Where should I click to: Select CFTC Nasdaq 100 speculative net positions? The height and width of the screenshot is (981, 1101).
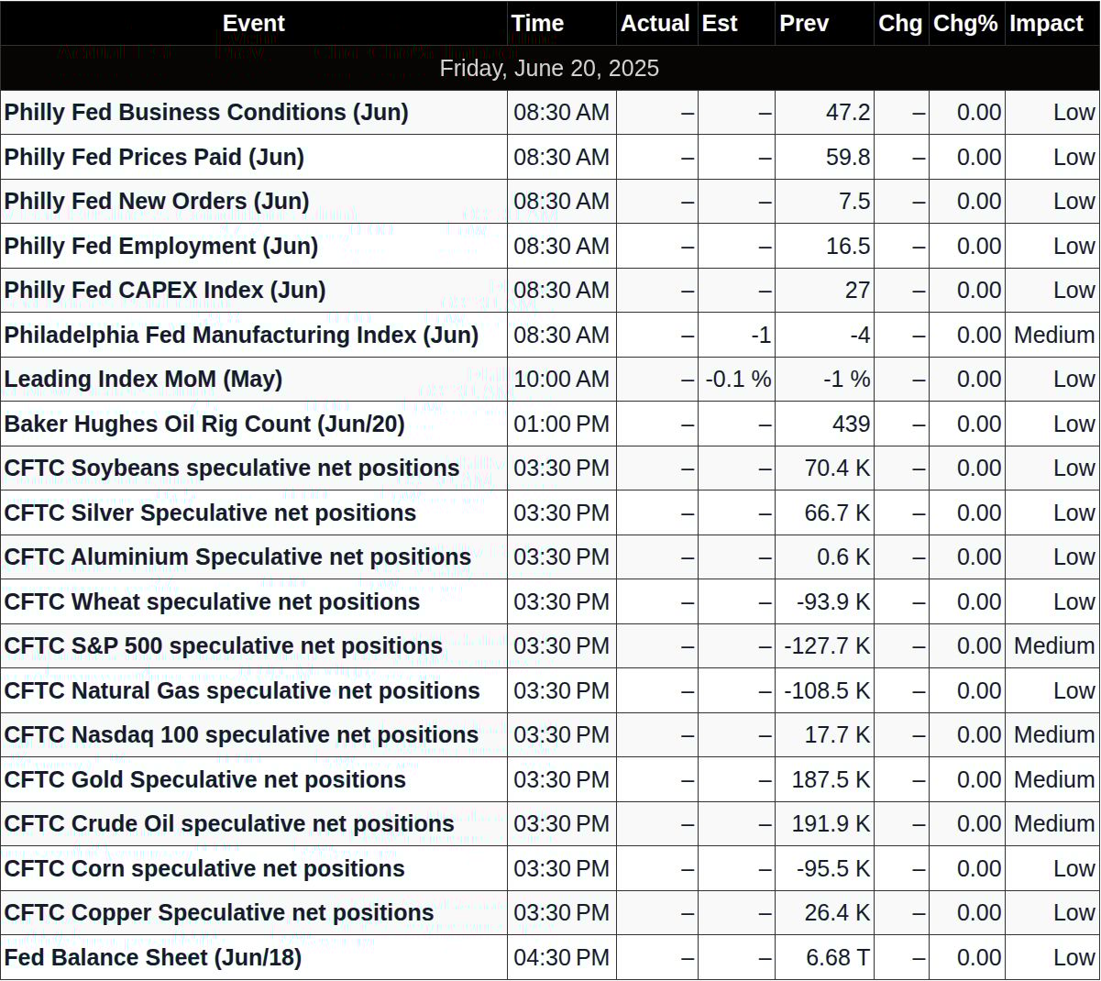tap(241, 735)
